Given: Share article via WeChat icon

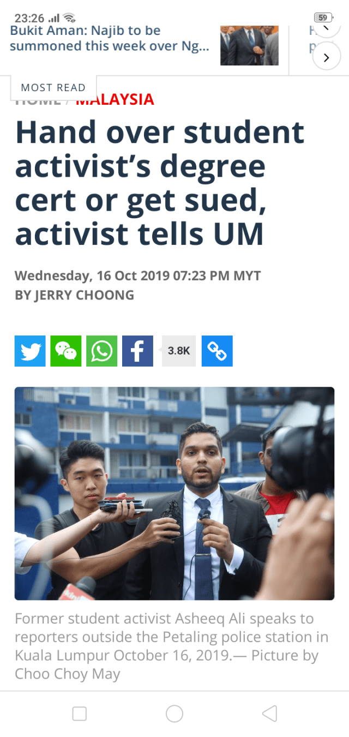Looking at the screenshot, I should (66, 351).
